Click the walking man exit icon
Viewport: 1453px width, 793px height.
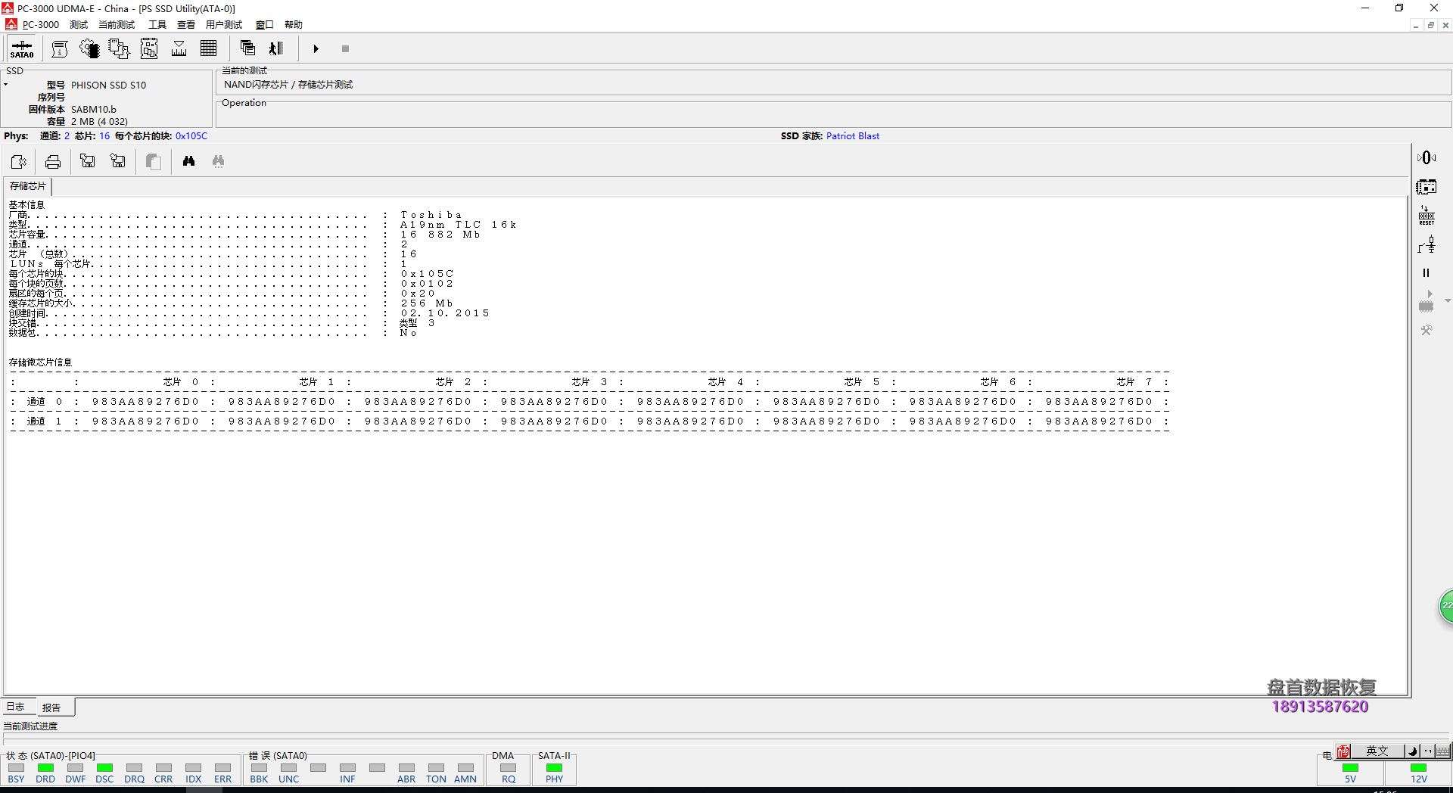click(x=275, y=48)
